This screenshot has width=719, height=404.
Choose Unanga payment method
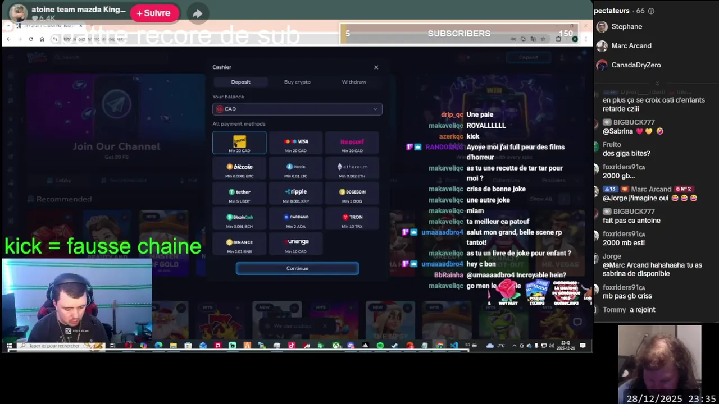(x=295, y=244)
